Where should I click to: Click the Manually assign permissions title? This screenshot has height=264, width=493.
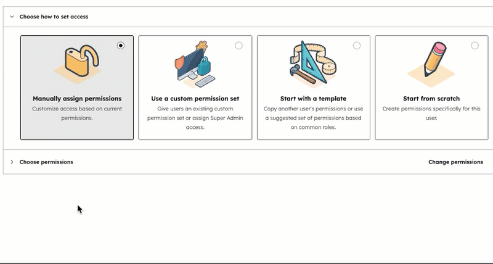(x=77, y=99)
